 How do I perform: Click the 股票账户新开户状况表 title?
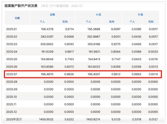(21, 6)
